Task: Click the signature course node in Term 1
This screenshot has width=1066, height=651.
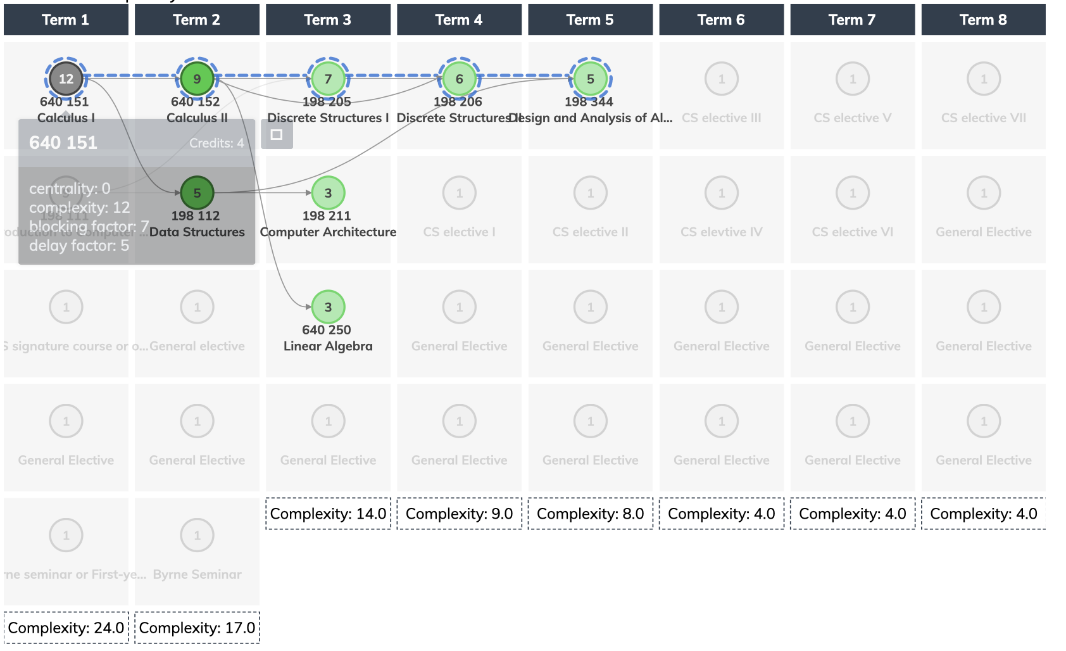Action: pos(66,307)
